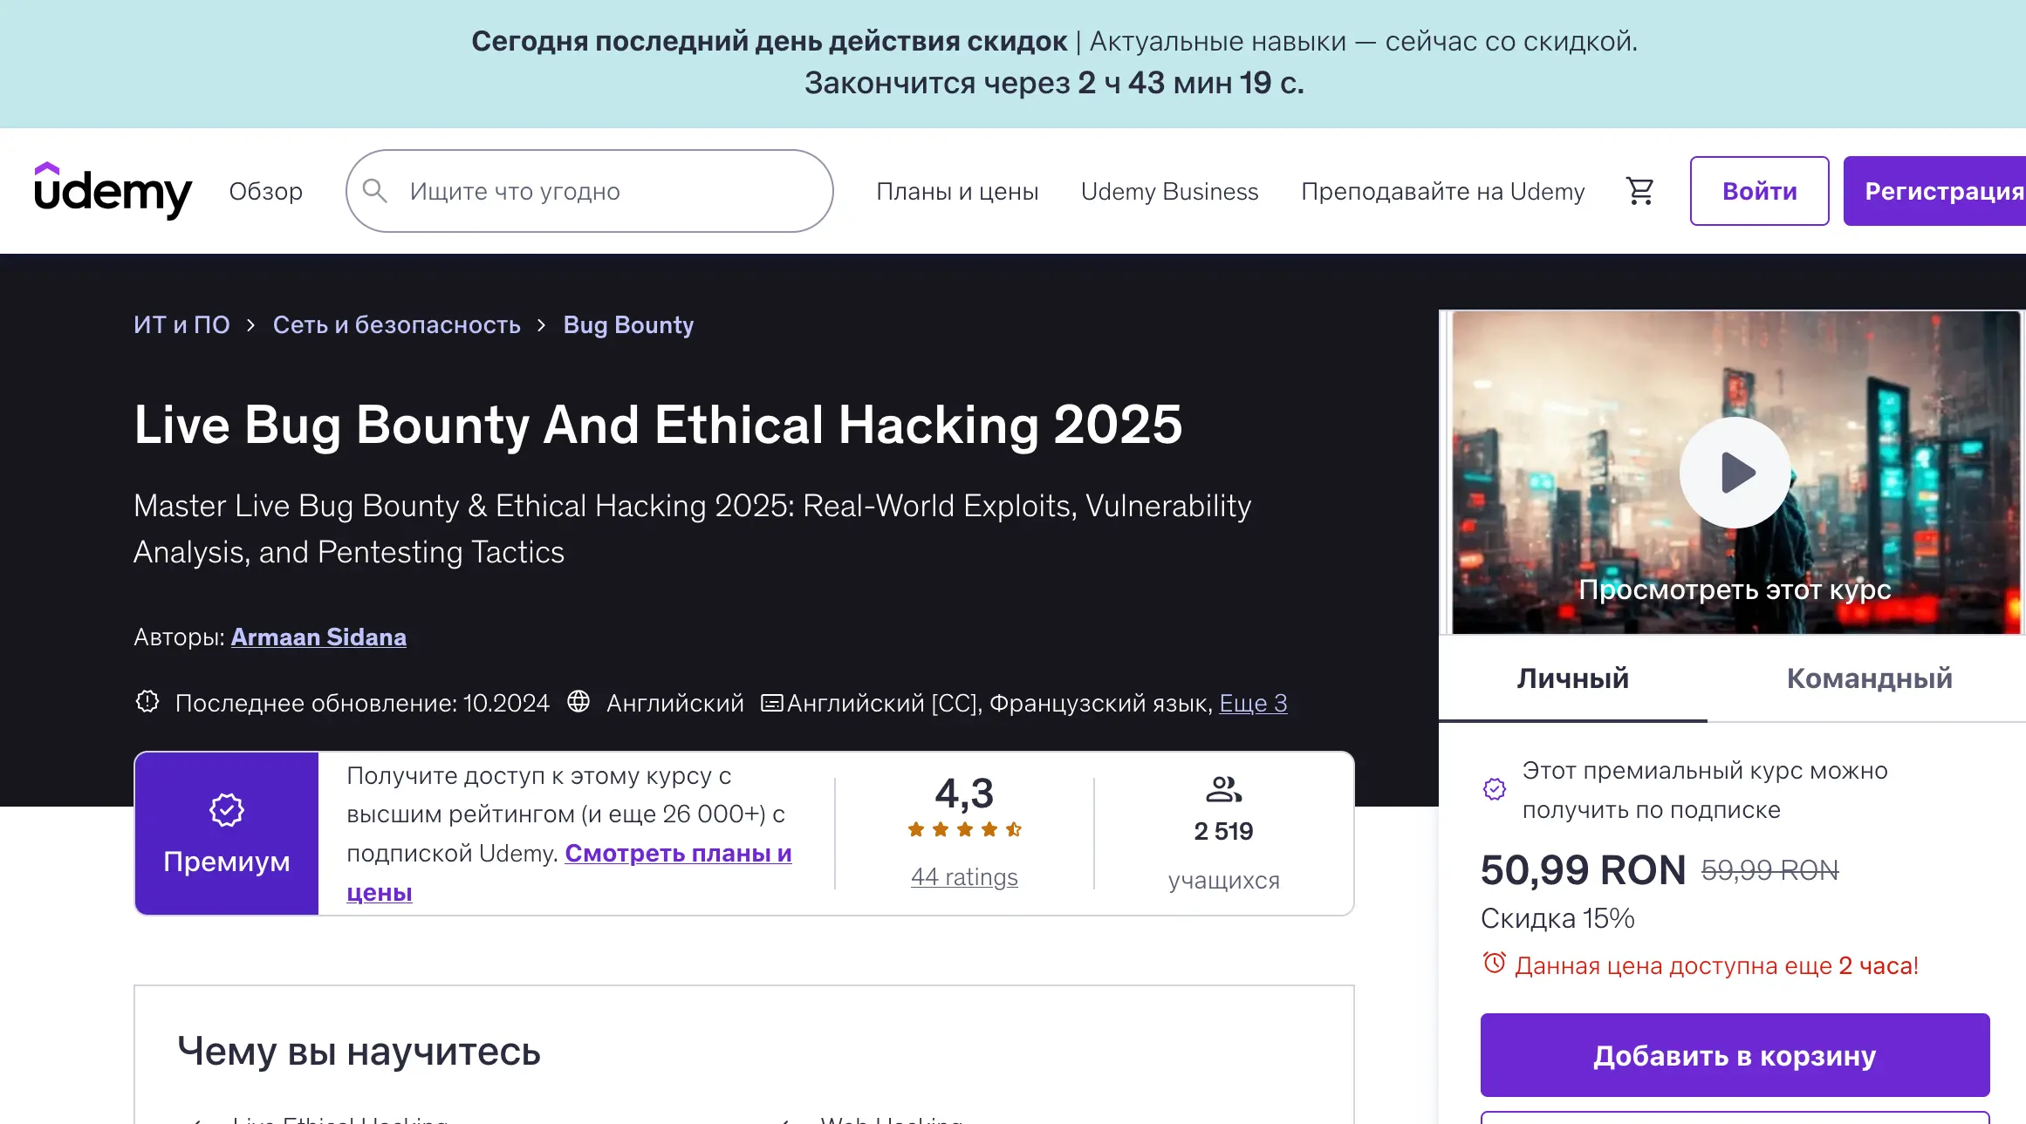Click the red alarm clock icon near price warning

1494,963
